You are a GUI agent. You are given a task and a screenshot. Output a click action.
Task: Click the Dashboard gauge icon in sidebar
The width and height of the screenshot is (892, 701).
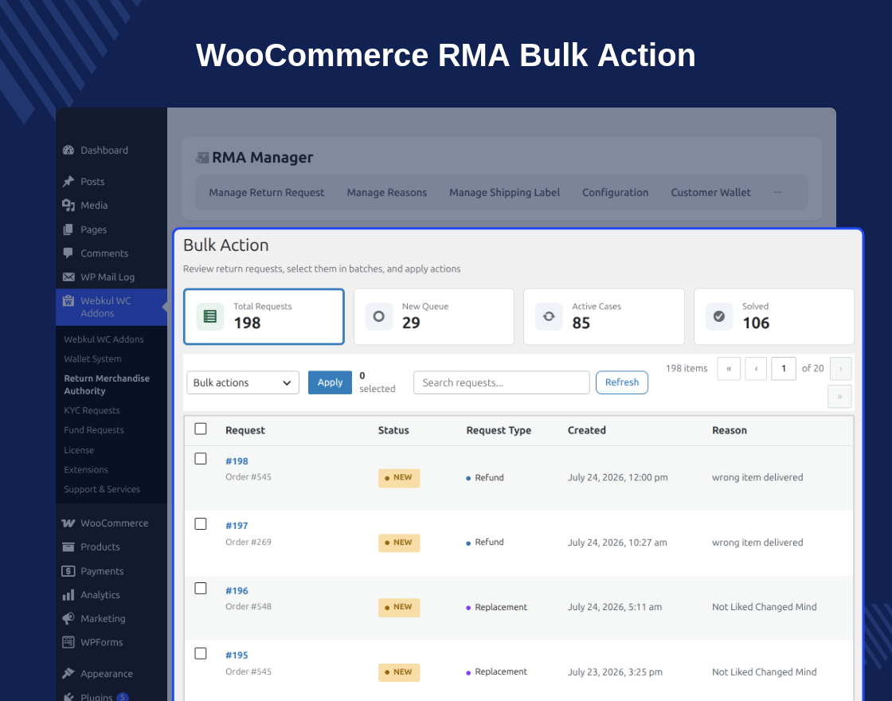pyautogui.click(x=68, y=151)
